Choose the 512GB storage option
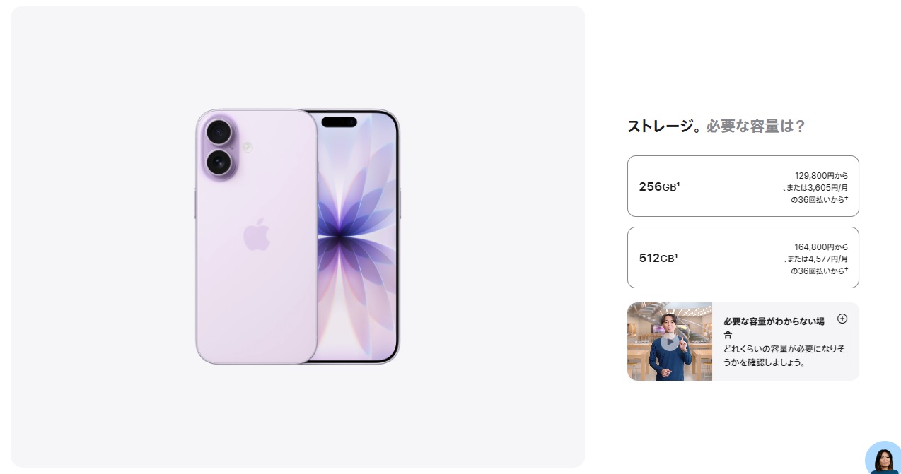 pos(743,257)
